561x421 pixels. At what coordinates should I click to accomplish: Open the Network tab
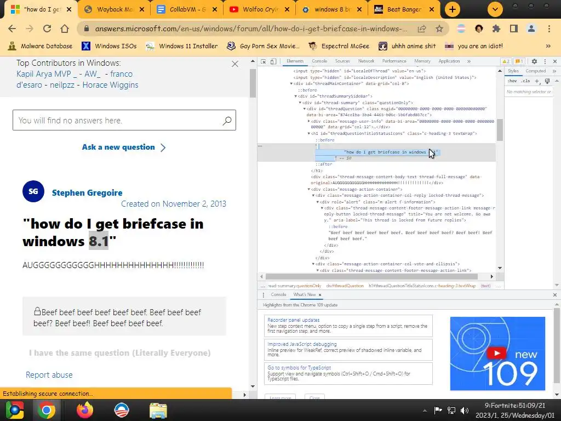coord(366,61)
